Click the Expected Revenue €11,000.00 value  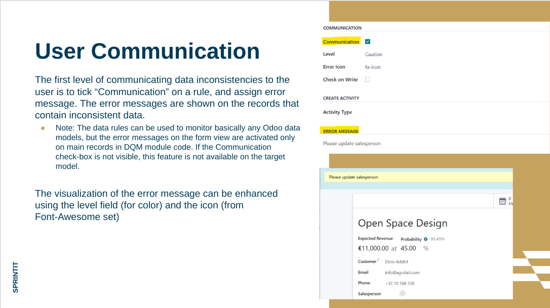pos(373,248)
